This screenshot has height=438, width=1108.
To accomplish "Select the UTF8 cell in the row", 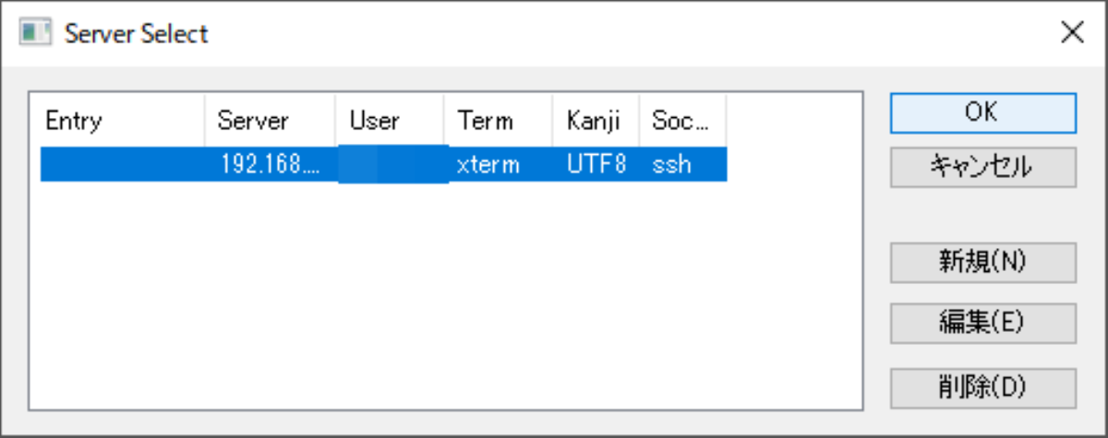I will coord(596,165).
